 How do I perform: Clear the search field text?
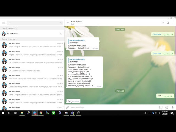pyautogui.click(x=61, y=23)
